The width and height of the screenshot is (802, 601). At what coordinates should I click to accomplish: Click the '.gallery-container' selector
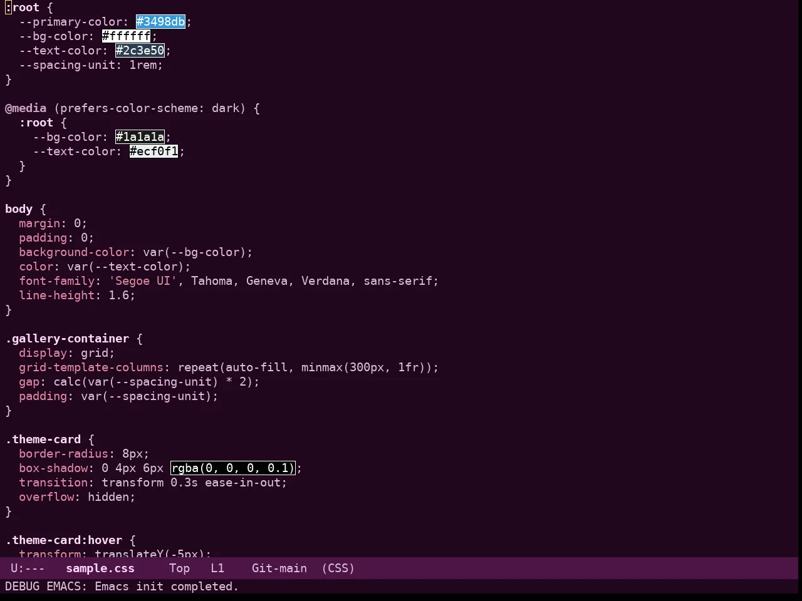tap(67, 339)
